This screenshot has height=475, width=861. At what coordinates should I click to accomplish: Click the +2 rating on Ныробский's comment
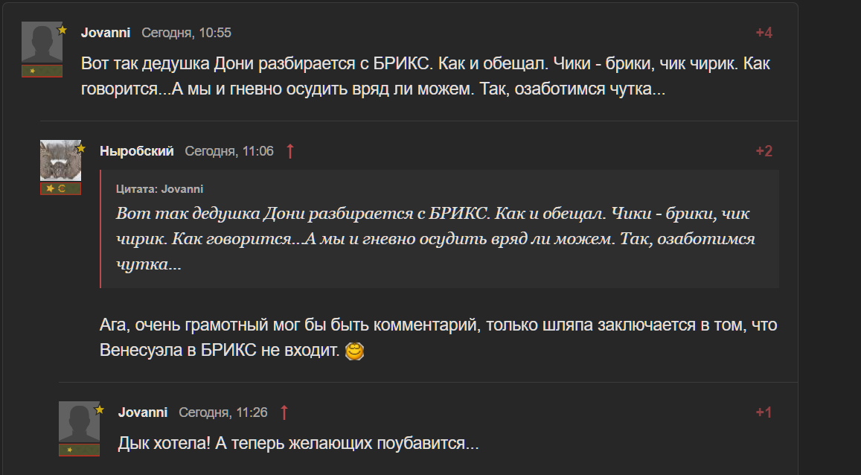(764, 151)
